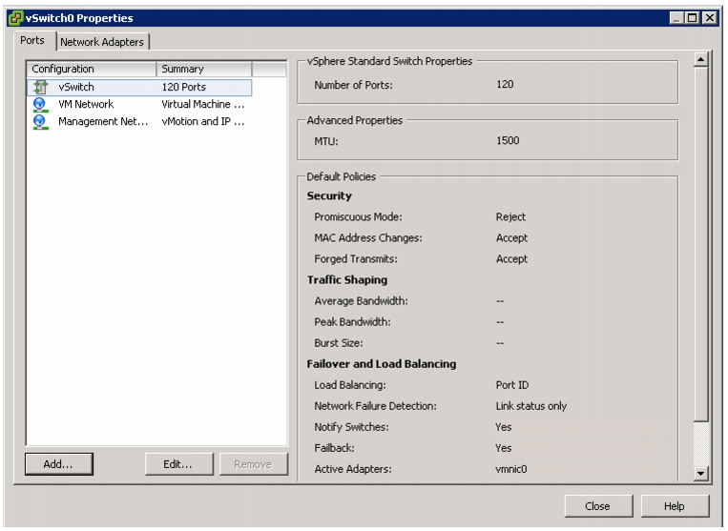
Task: Click the Edit... button
Action: coord(178,464)
